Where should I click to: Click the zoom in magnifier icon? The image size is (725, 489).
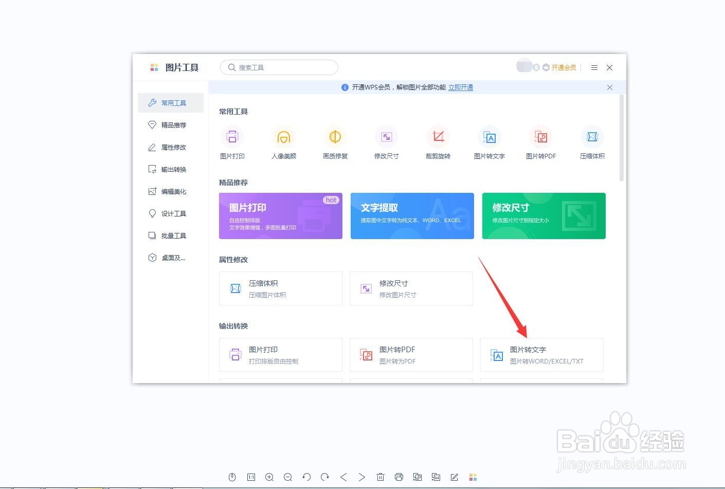tap(269, 477)
